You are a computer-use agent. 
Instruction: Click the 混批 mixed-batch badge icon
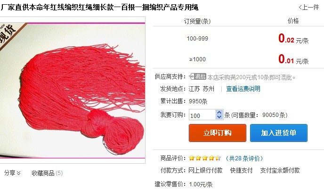coord(198,76)
